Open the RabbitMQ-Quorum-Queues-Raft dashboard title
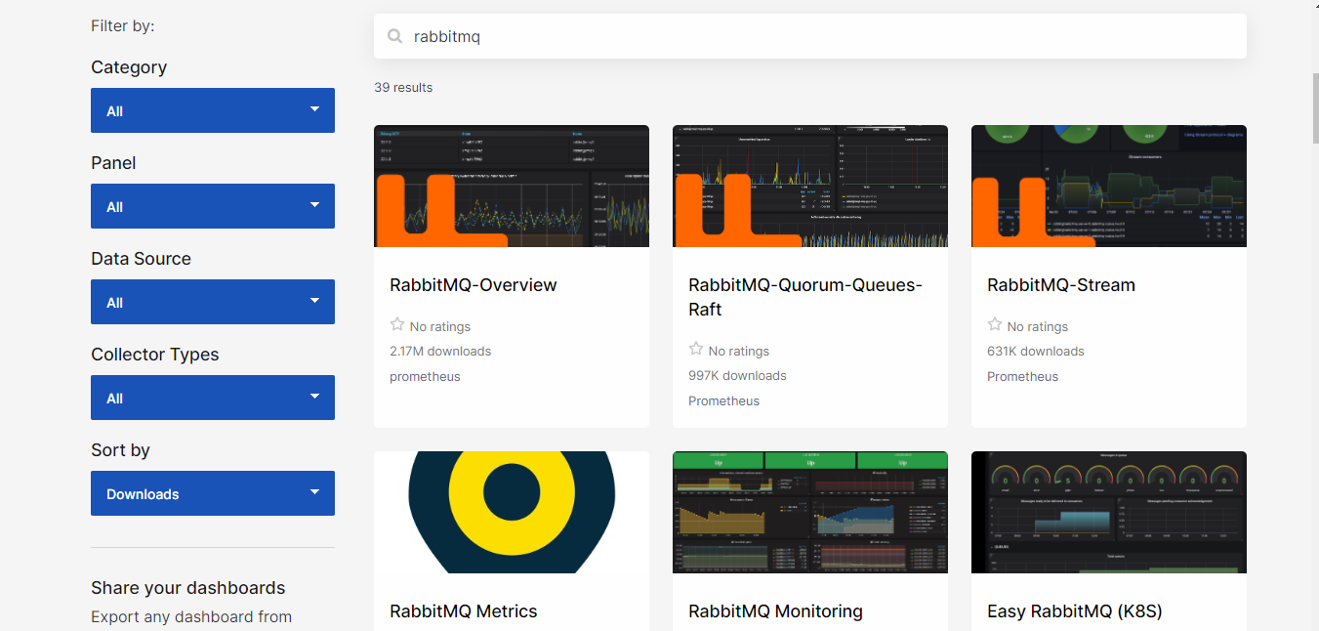Viewport: 1319px width, 631px height. coord(805,297)
